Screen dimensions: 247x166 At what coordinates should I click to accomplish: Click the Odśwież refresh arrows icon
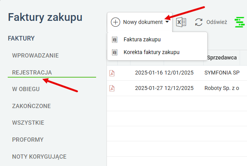coord(199,22)
